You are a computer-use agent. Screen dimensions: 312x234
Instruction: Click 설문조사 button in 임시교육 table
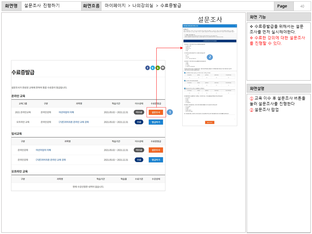156,150
